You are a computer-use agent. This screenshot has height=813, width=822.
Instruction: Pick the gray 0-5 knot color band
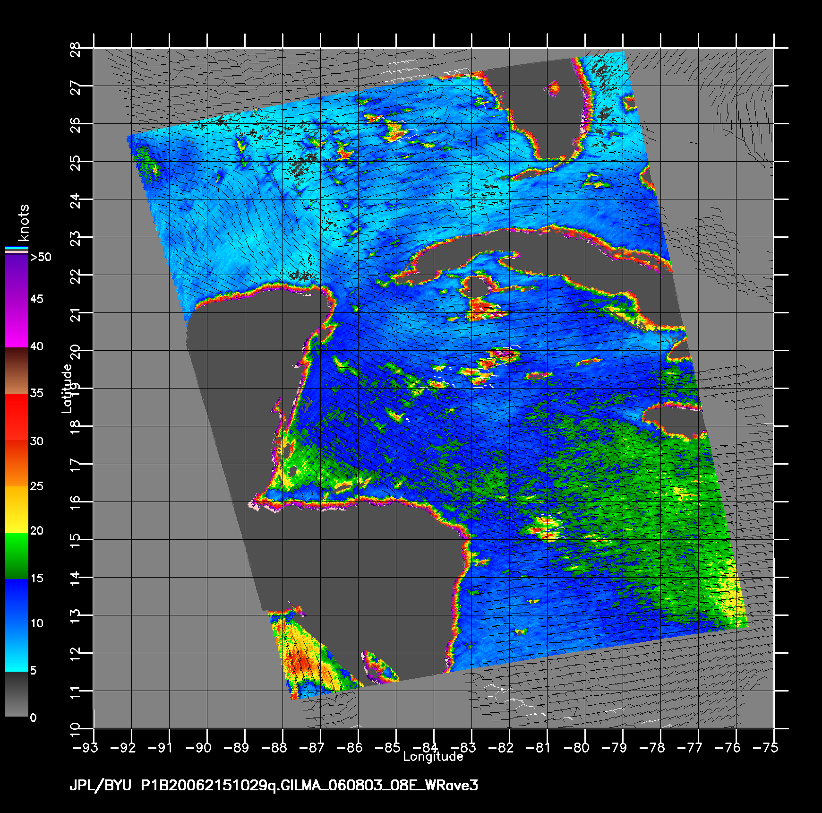pyautogui.click(x=17, y=694)
